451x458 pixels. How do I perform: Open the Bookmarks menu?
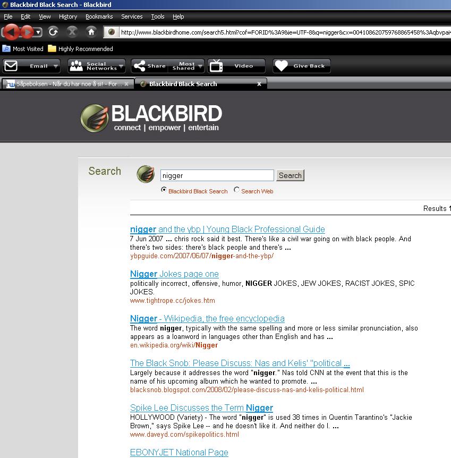tap(99, 16)
